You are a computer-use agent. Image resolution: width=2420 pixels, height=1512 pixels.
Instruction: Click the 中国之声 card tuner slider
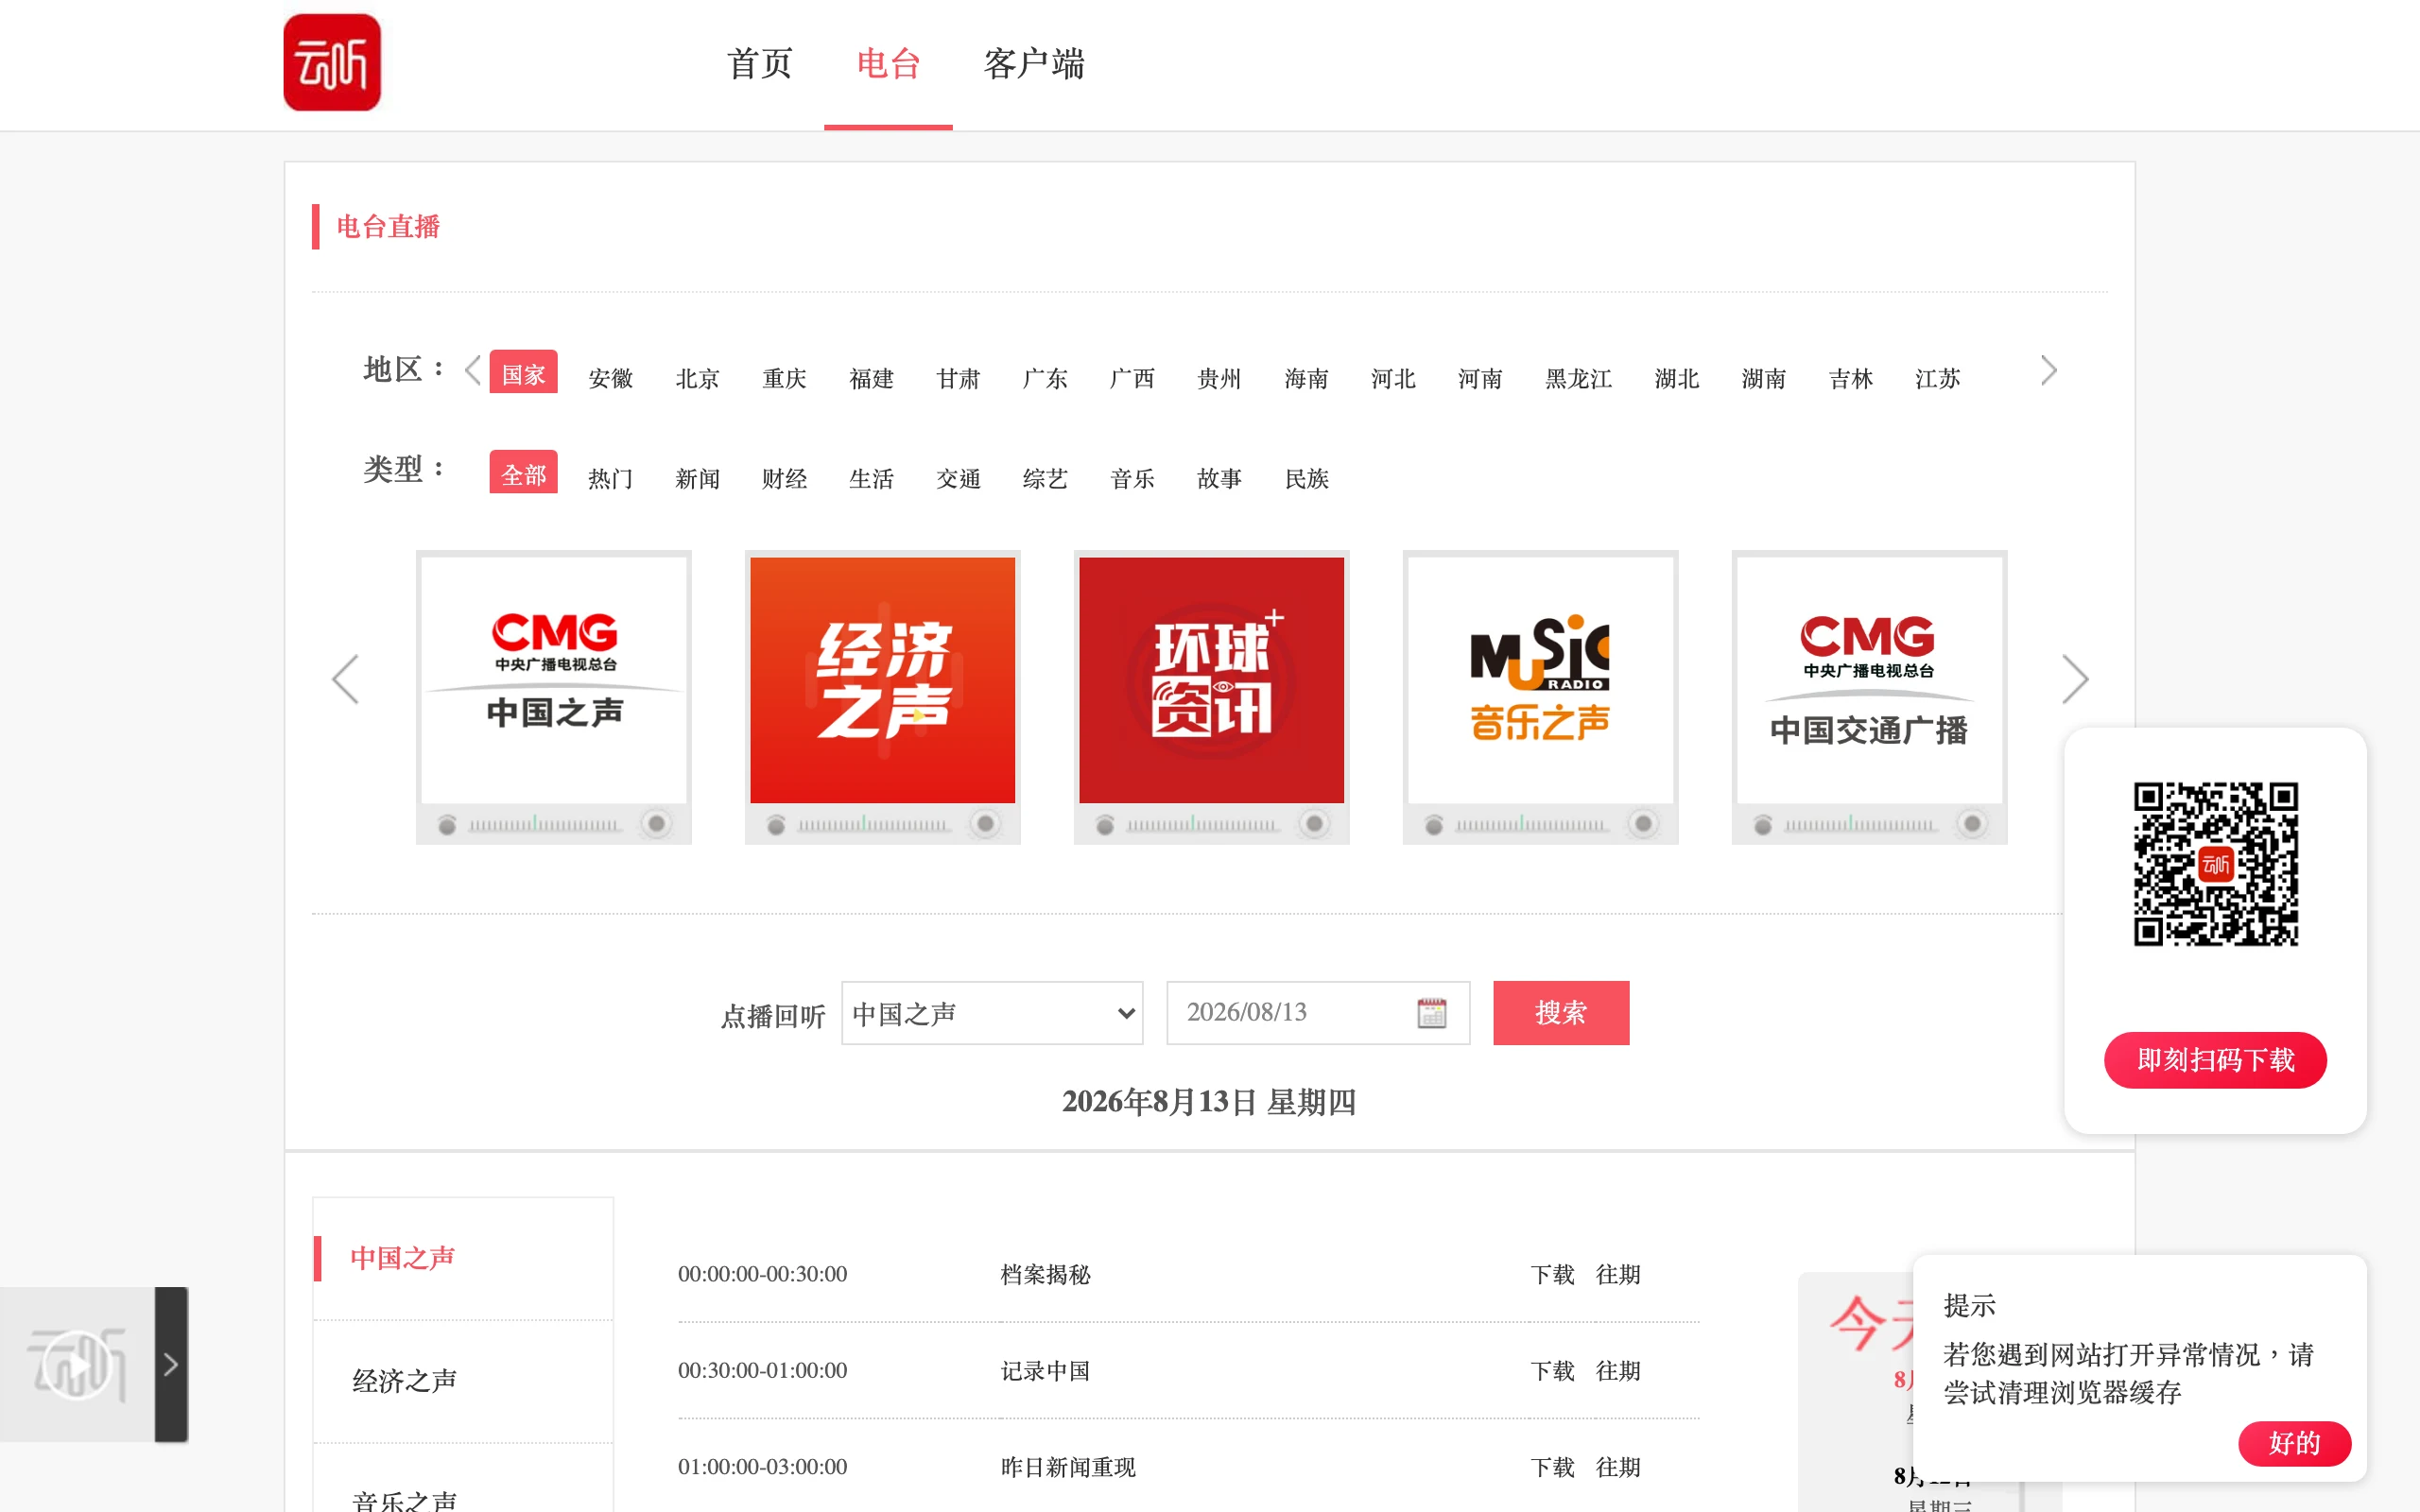click(544, 824)
